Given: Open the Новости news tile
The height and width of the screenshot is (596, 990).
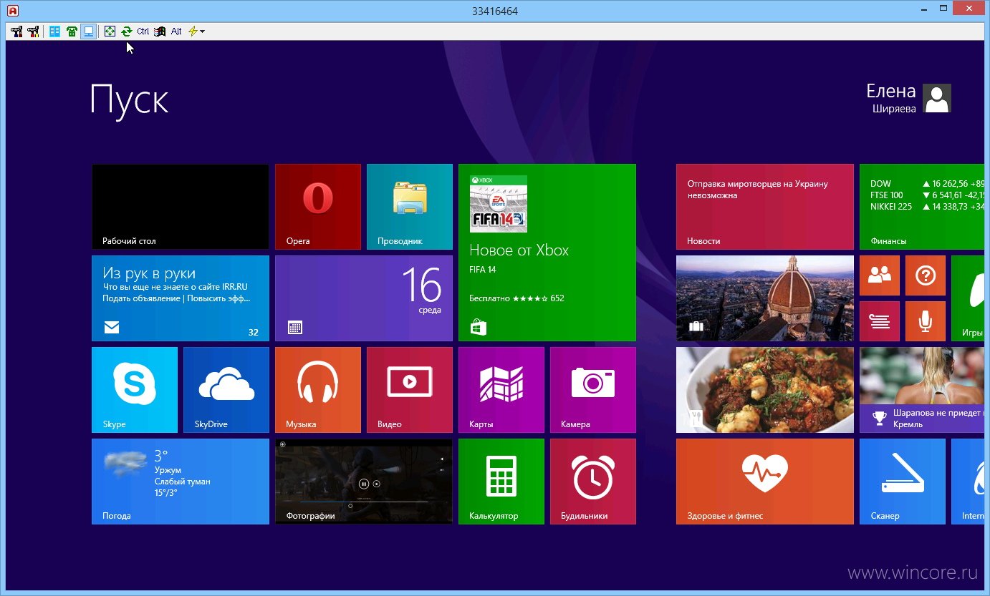Looking at the screenshot, I should (x=765, y=207).
